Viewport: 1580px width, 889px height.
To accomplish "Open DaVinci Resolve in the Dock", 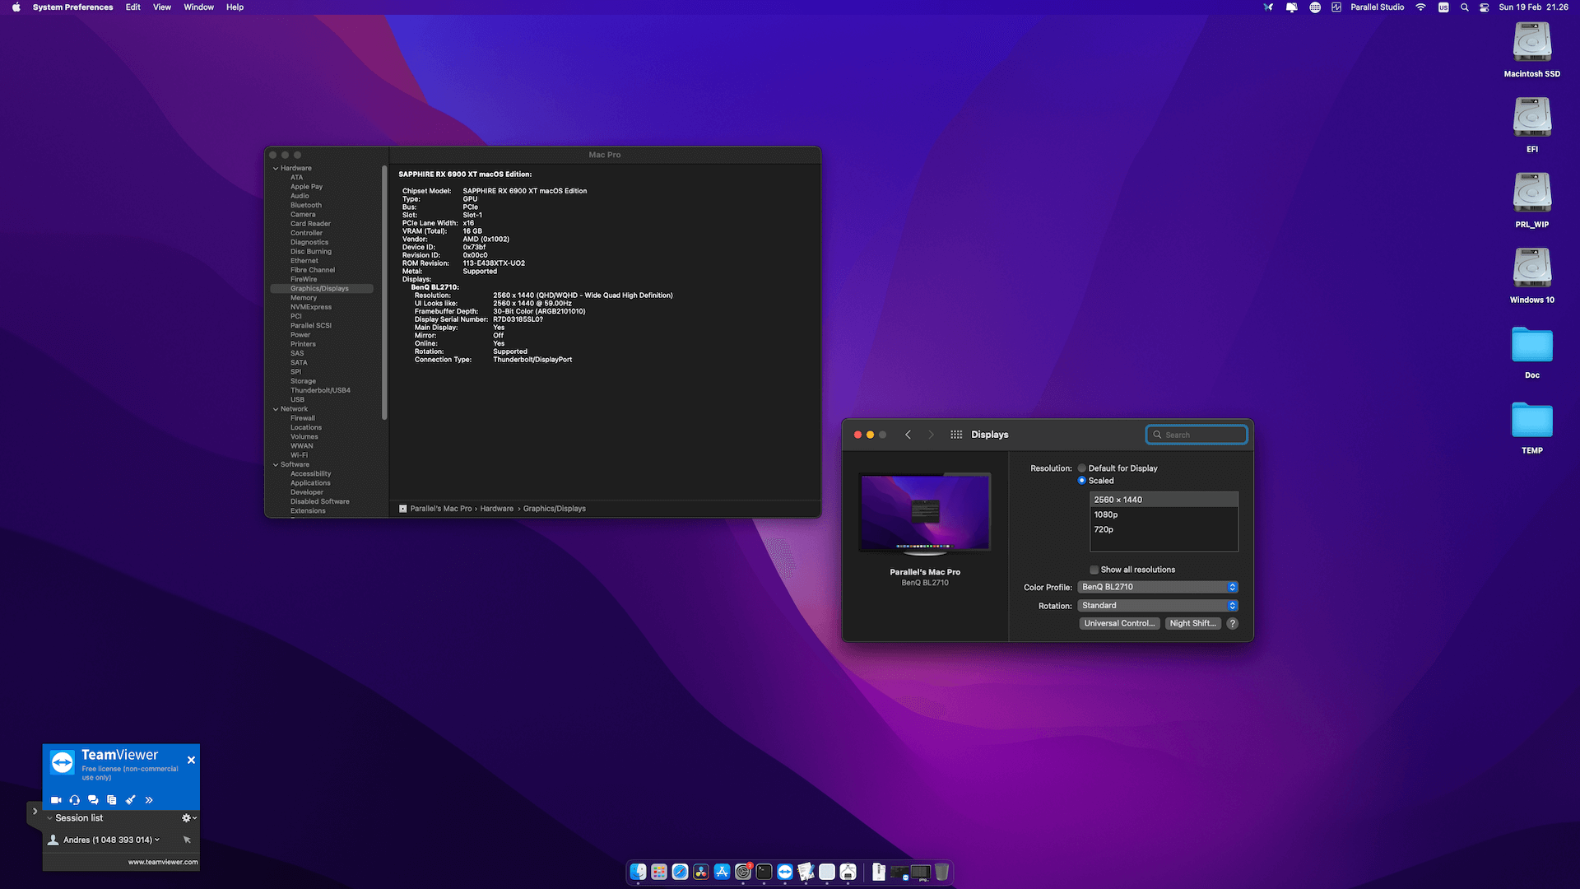I will 701,872.
